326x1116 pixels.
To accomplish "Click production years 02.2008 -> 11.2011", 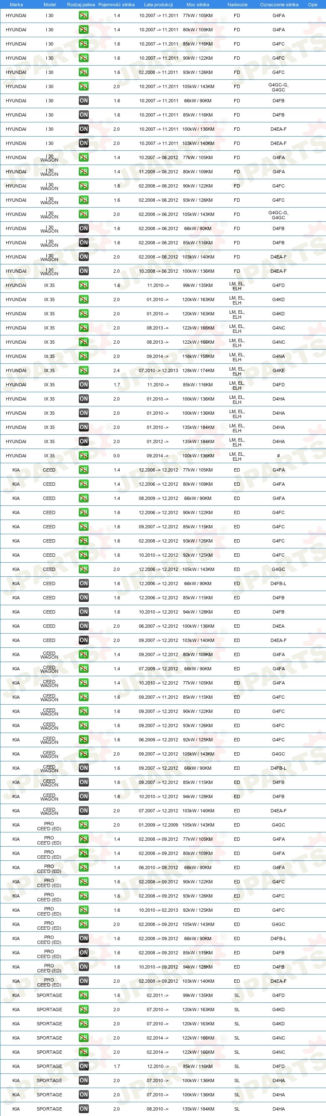I will pyautogui.click(x=158, y=72).
